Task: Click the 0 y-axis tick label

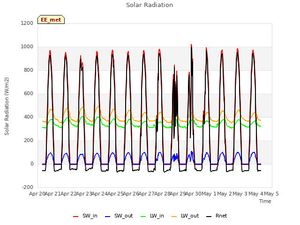Action: 32,164
